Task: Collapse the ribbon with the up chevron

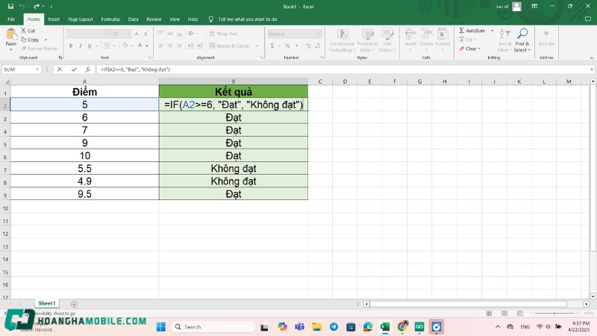Action: pyautogui.click(x=591, y=58)
